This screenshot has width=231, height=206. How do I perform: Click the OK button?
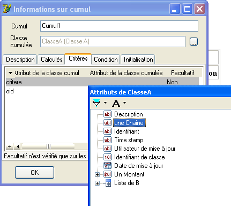click(x=34, y=172)
